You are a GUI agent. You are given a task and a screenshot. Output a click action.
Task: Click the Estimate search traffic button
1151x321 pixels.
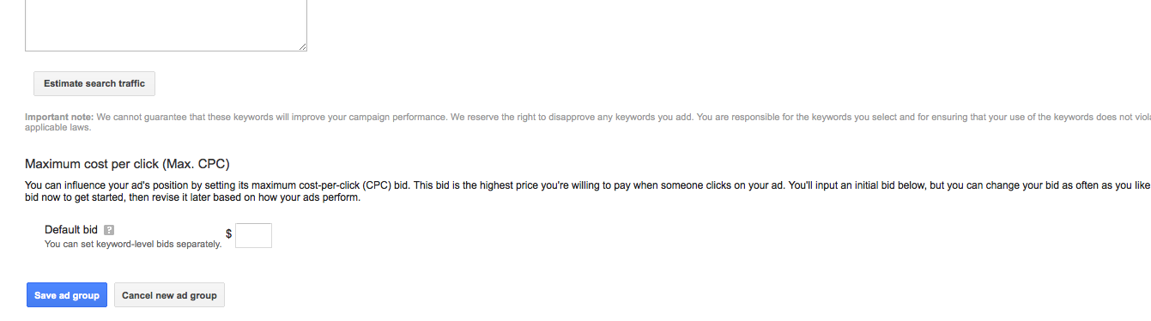(x=94, y=83)
